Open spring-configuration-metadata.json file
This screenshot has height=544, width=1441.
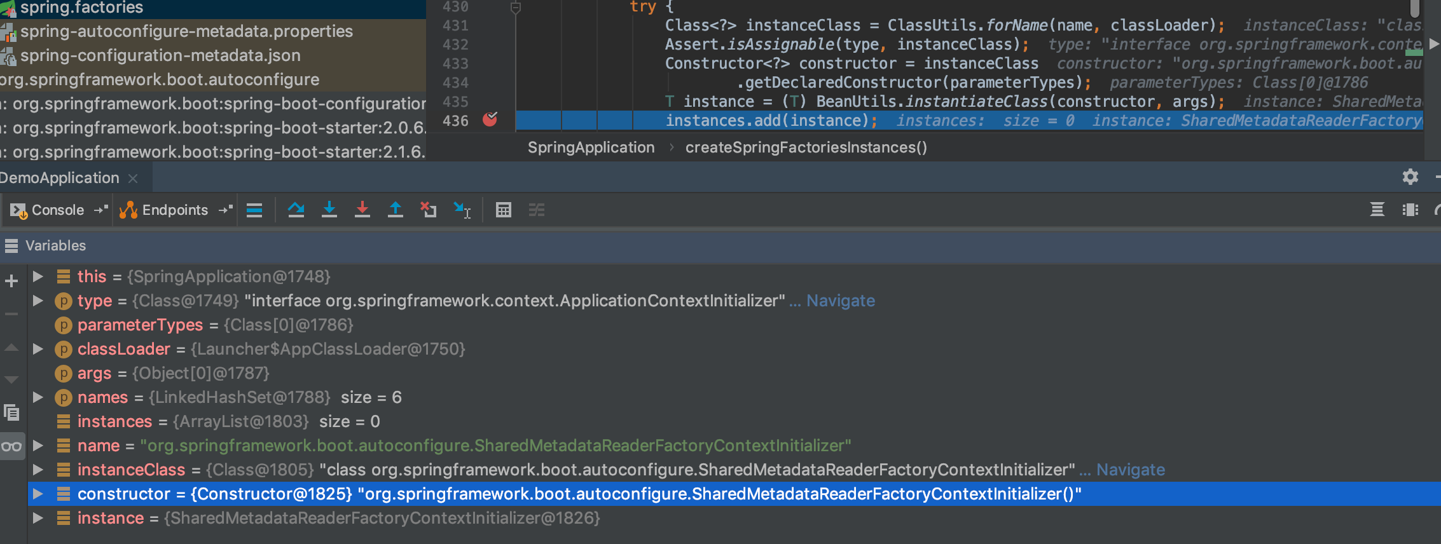(x=160, y=55)
